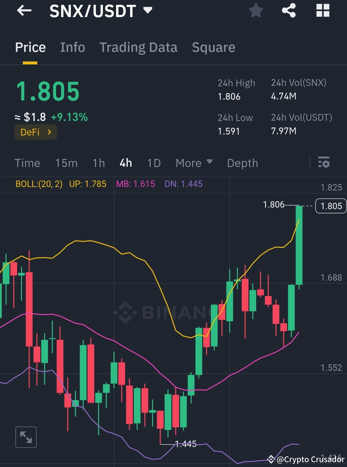The height and width of the screenshot is (467, 347).
Task: Select the 15m timeframe
Action: pyautogui.click(x=66, y=163)
